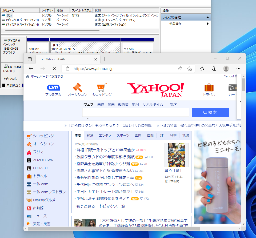This screenshot has height=238, width=256.
Task: Open the オークション hammer icon at top
Action: coord(78,90)
